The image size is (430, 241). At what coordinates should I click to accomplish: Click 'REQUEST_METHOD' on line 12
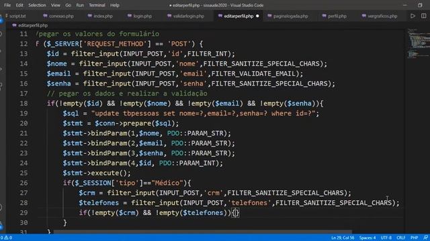pos(115,44)
